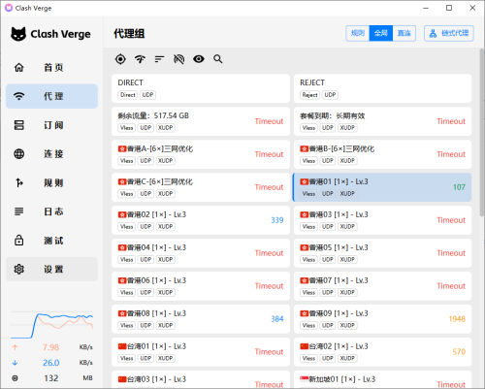
Task: Select the 套餐到期 长期有效 card
Action: 382,121
